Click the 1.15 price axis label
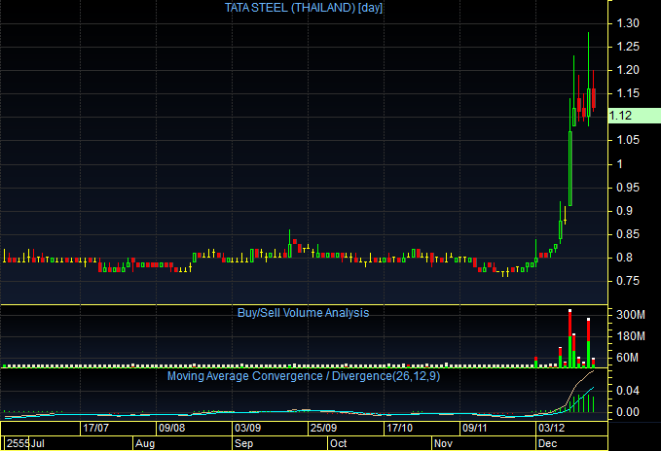 pyautogui.click(x=628, y=93)
